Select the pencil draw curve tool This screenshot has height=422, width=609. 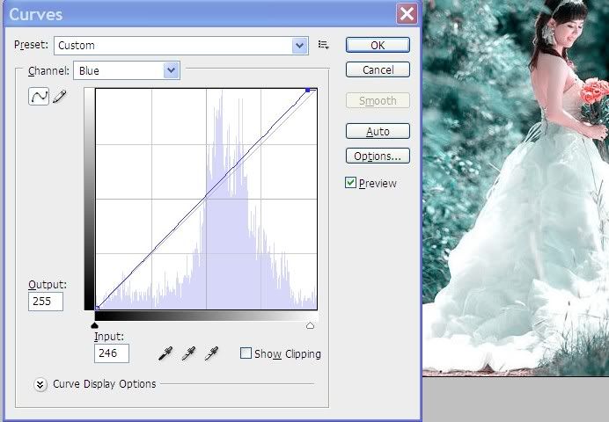[x=59, y=98]
